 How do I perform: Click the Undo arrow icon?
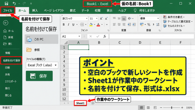pyautogui.click(x=14, y=3)
